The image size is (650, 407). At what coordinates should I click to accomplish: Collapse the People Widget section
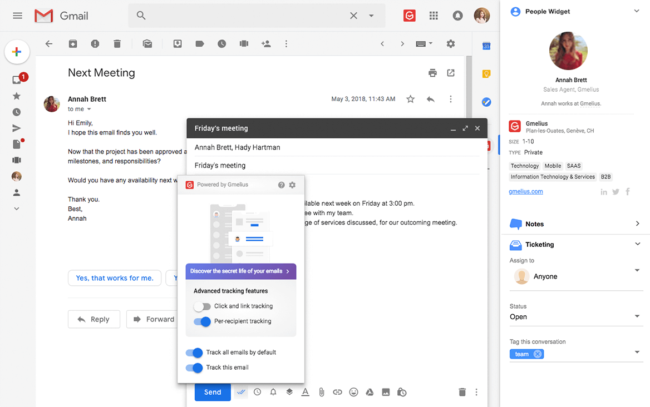[636, 11]
